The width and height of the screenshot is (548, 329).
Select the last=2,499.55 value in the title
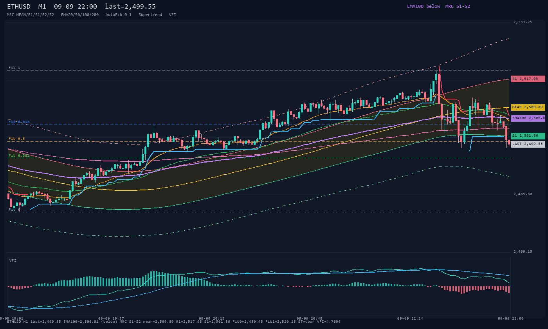click(130, 6)
